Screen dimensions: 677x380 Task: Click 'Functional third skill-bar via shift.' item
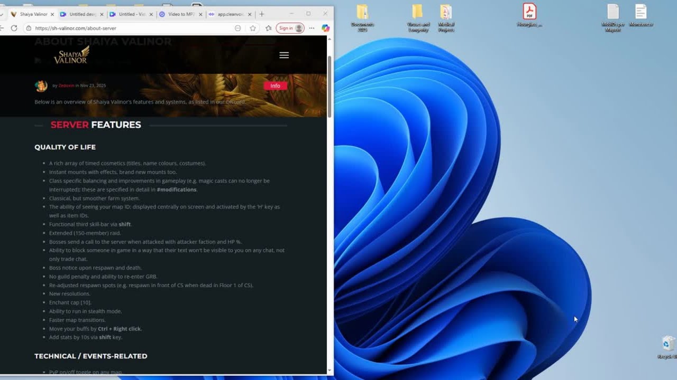(90, 224)
